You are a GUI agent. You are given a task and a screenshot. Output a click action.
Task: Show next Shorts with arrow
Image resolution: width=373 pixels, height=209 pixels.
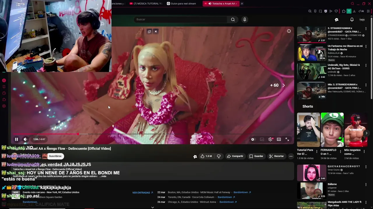point(366,133)
